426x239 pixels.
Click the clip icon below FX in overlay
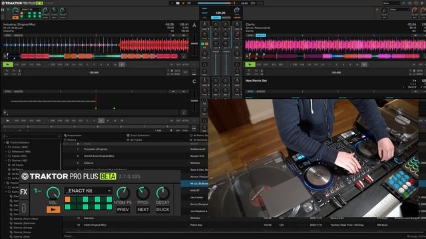point(24,208)
